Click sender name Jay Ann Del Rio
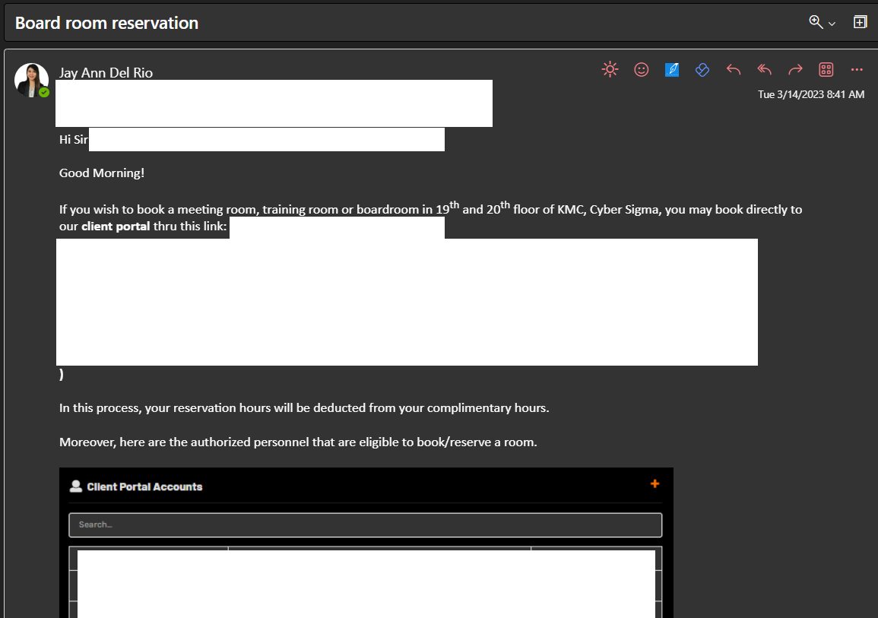This screenshot has width=878, height=618. (106, 73)
